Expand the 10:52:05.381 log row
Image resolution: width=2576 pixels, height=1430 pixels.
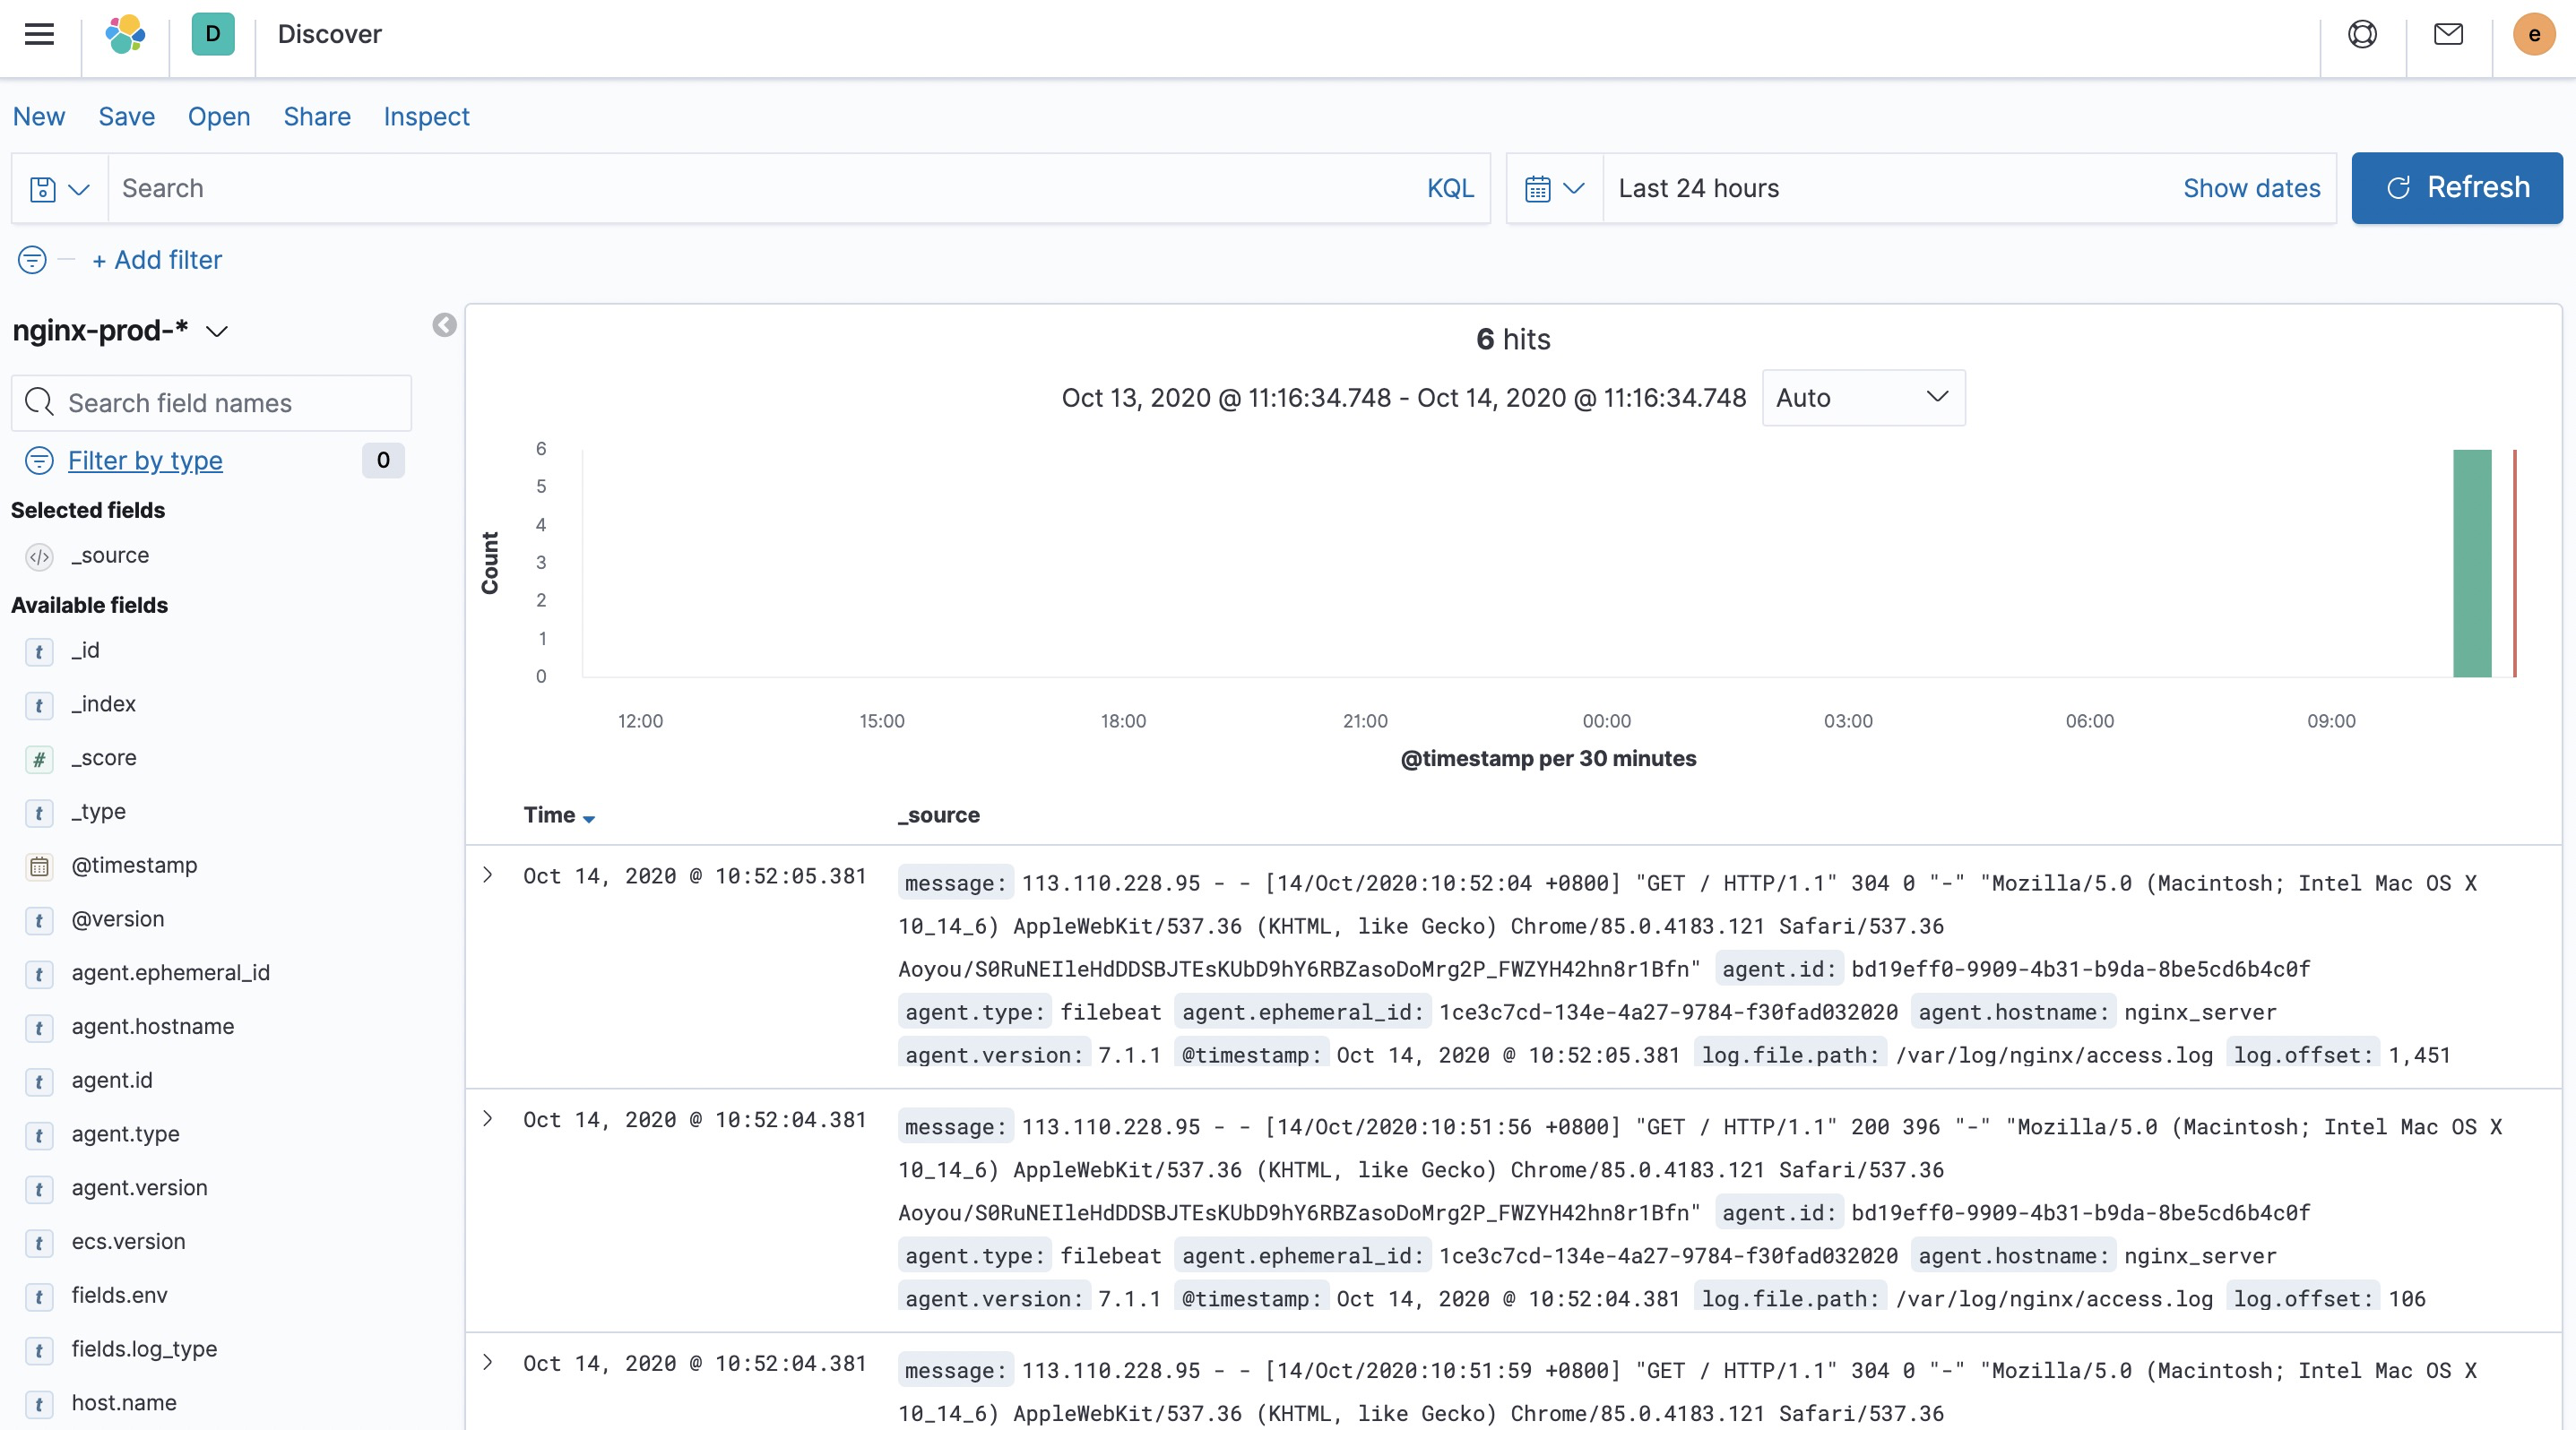click(x=488, y=875)
